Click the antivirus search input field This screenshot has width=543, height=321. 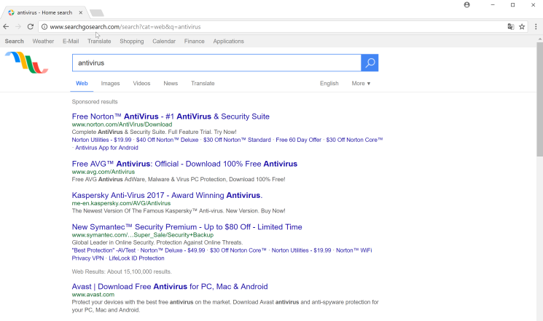tap(216, 63)
